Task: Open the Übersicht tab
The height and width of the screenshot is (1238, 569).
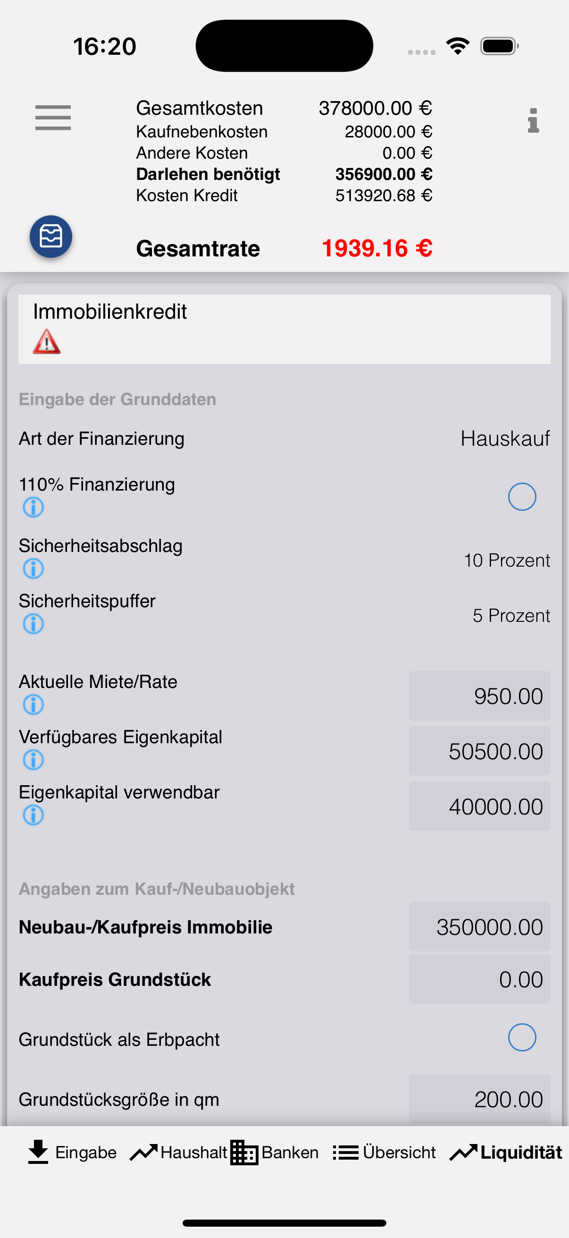Action: click(384, 1153)
